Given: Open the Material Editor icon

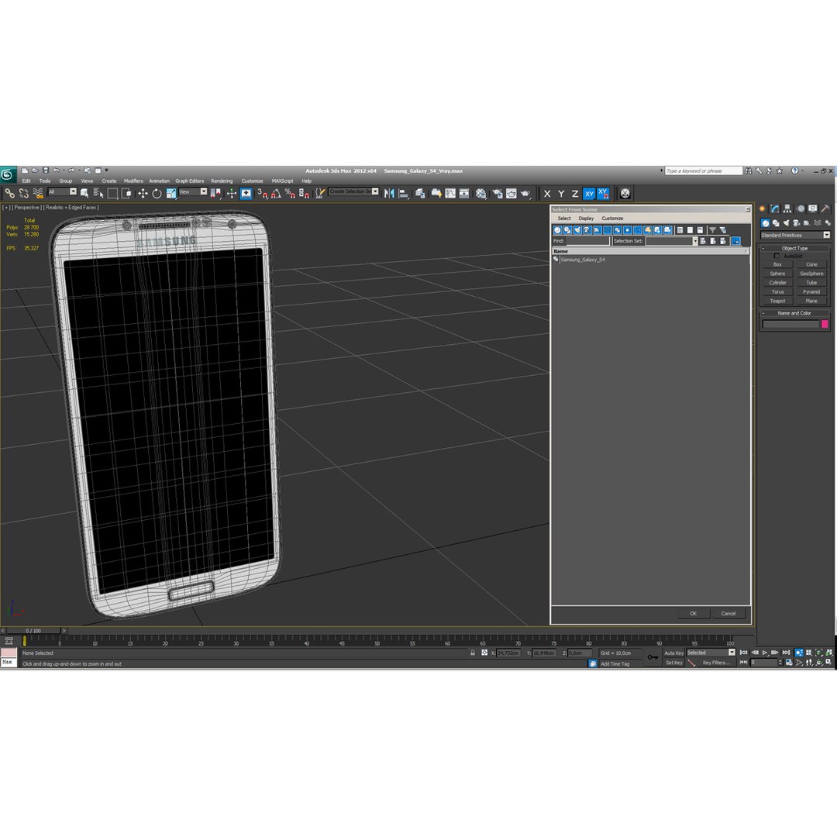Looking at the screenshot, I should 481,193.
